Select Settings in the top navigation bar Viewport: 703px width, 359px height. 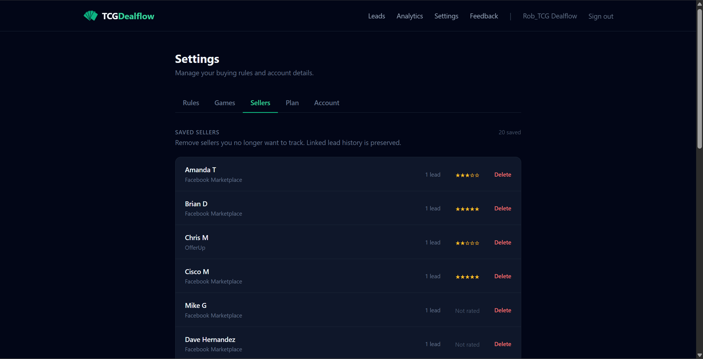point(446,16)
